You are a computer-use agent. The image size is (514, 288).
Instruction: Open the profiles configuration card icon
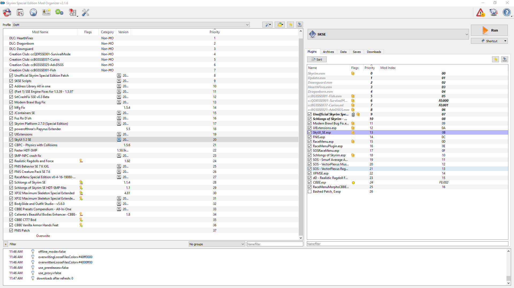click(x=46, y=12)
